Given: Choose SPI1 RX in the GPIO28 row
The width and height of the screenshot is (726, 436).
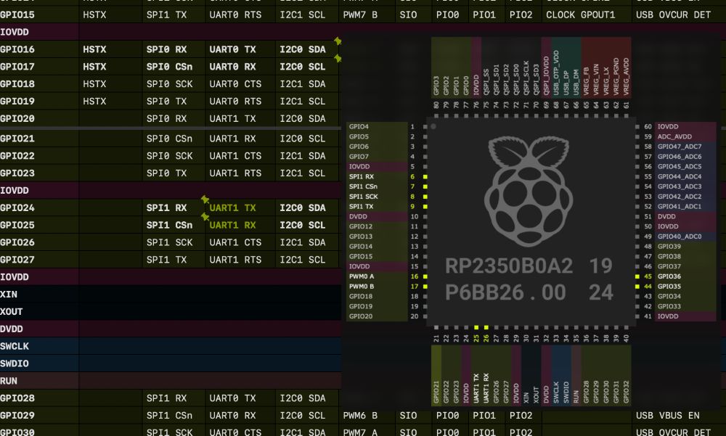Looking at the screenshot, I should (x=166, y=398).
